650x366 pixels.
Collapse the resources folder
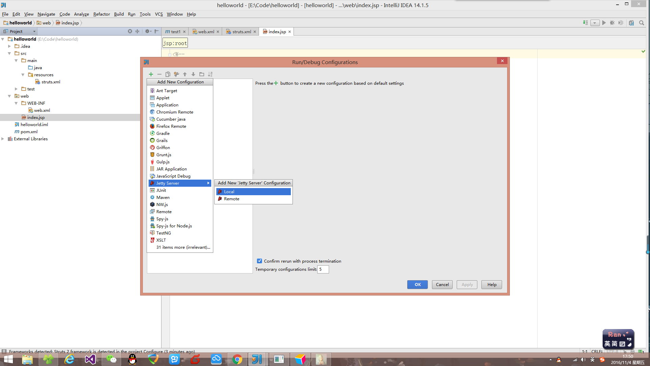coord(23,75)
